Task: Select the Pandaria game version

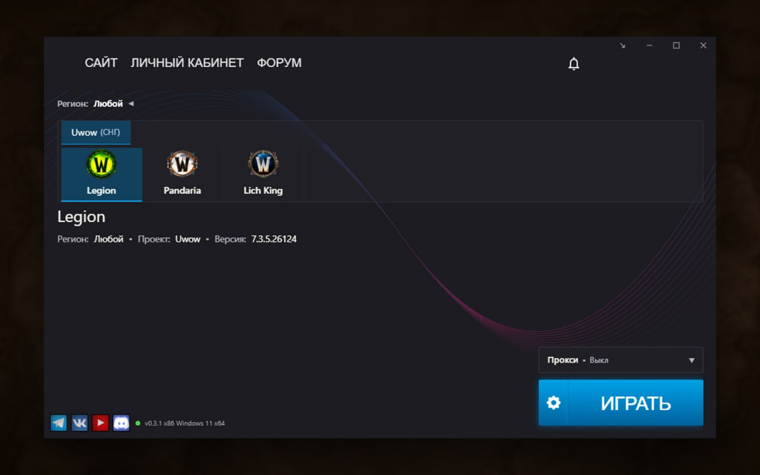Action: coord(182,175)
